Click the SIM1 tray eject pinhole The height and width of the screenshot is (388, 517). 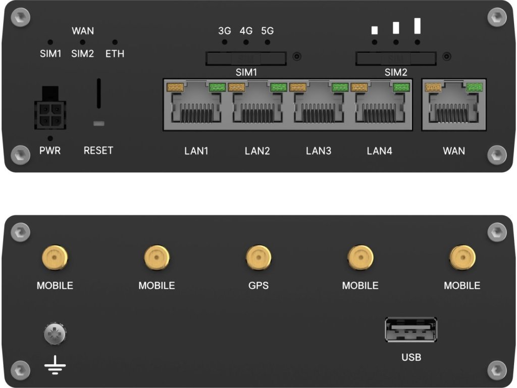[297, 57]
